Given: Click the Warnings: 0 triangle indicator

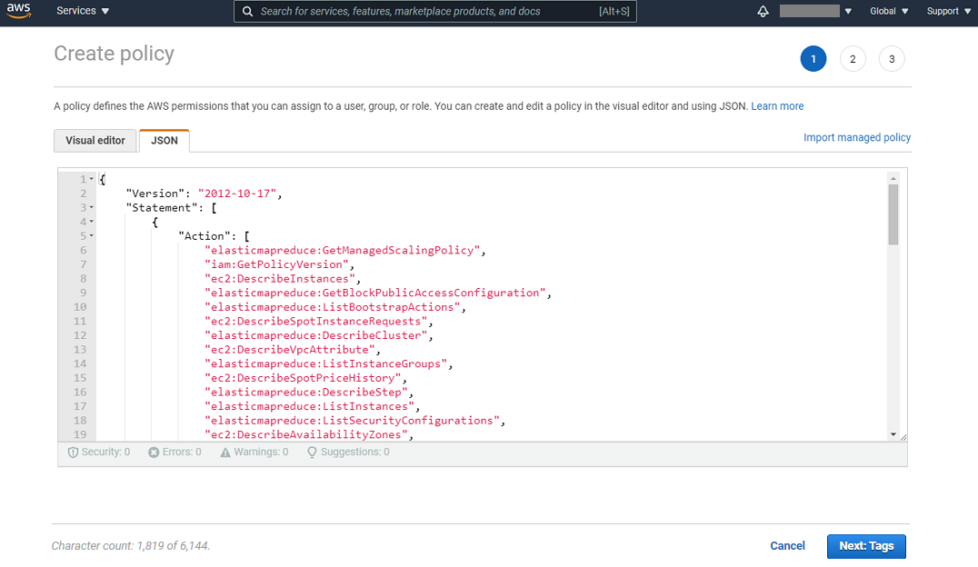Looking at the screenshot, I should tap(225, 452).
